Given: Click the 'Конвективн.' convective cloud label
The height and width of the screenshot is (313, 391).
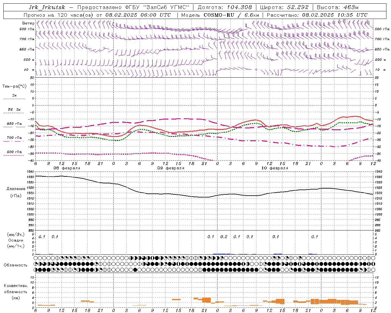Looking at the screenshot, I should click(x=16, y=286).
